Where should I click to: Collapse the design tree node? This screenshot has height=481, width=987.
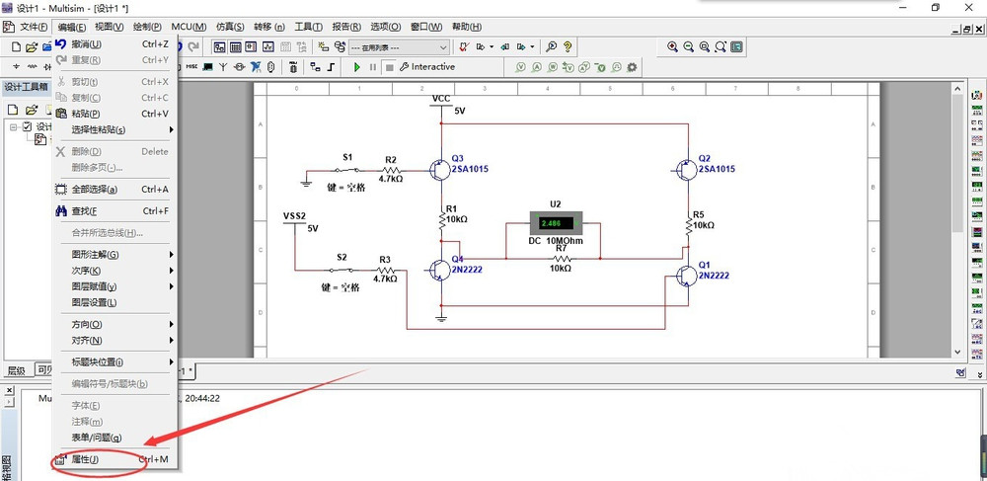pyautogui.click(x=14, y=126)
